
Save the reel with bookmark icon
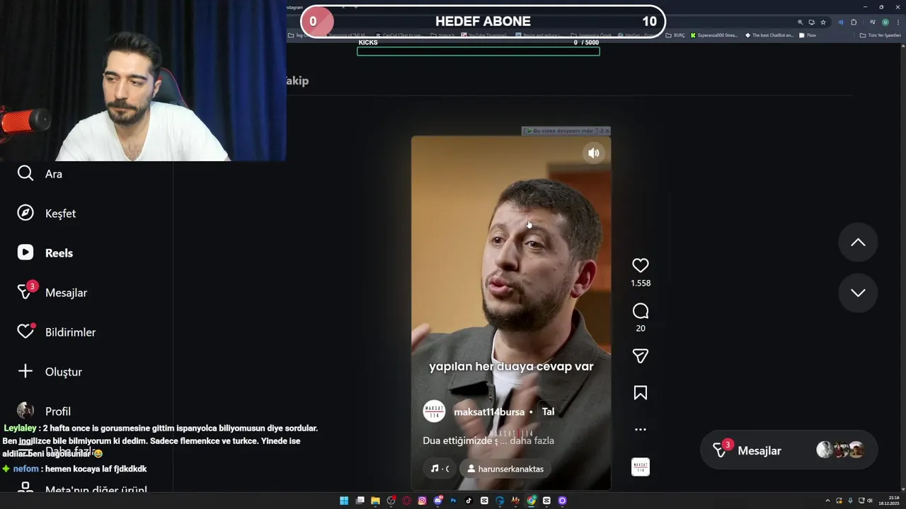coord(641,393)
